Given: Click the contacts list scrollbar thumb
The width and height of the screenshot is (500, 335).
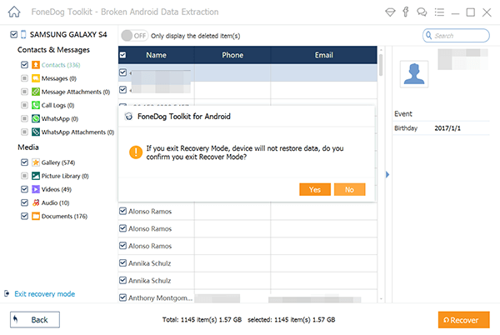Looking at the screenshot, I should tap(381, 65).
